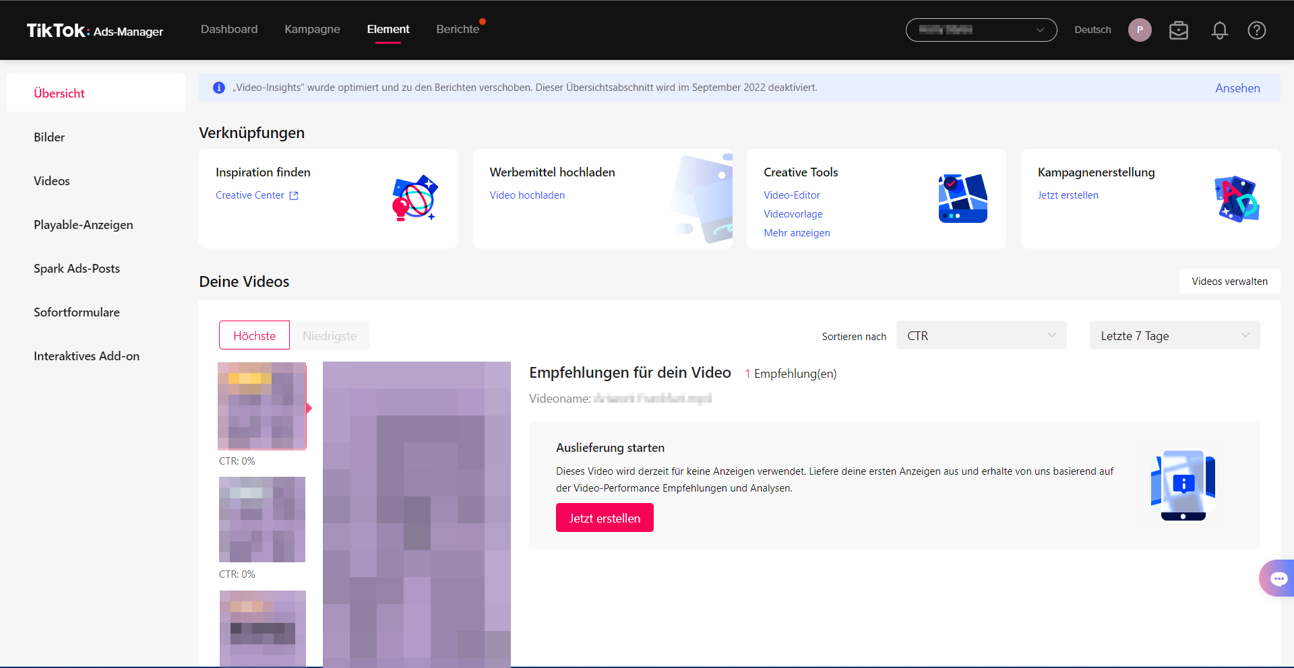
Task: Go to the Kampagne tab
Action: coord(312,30)
